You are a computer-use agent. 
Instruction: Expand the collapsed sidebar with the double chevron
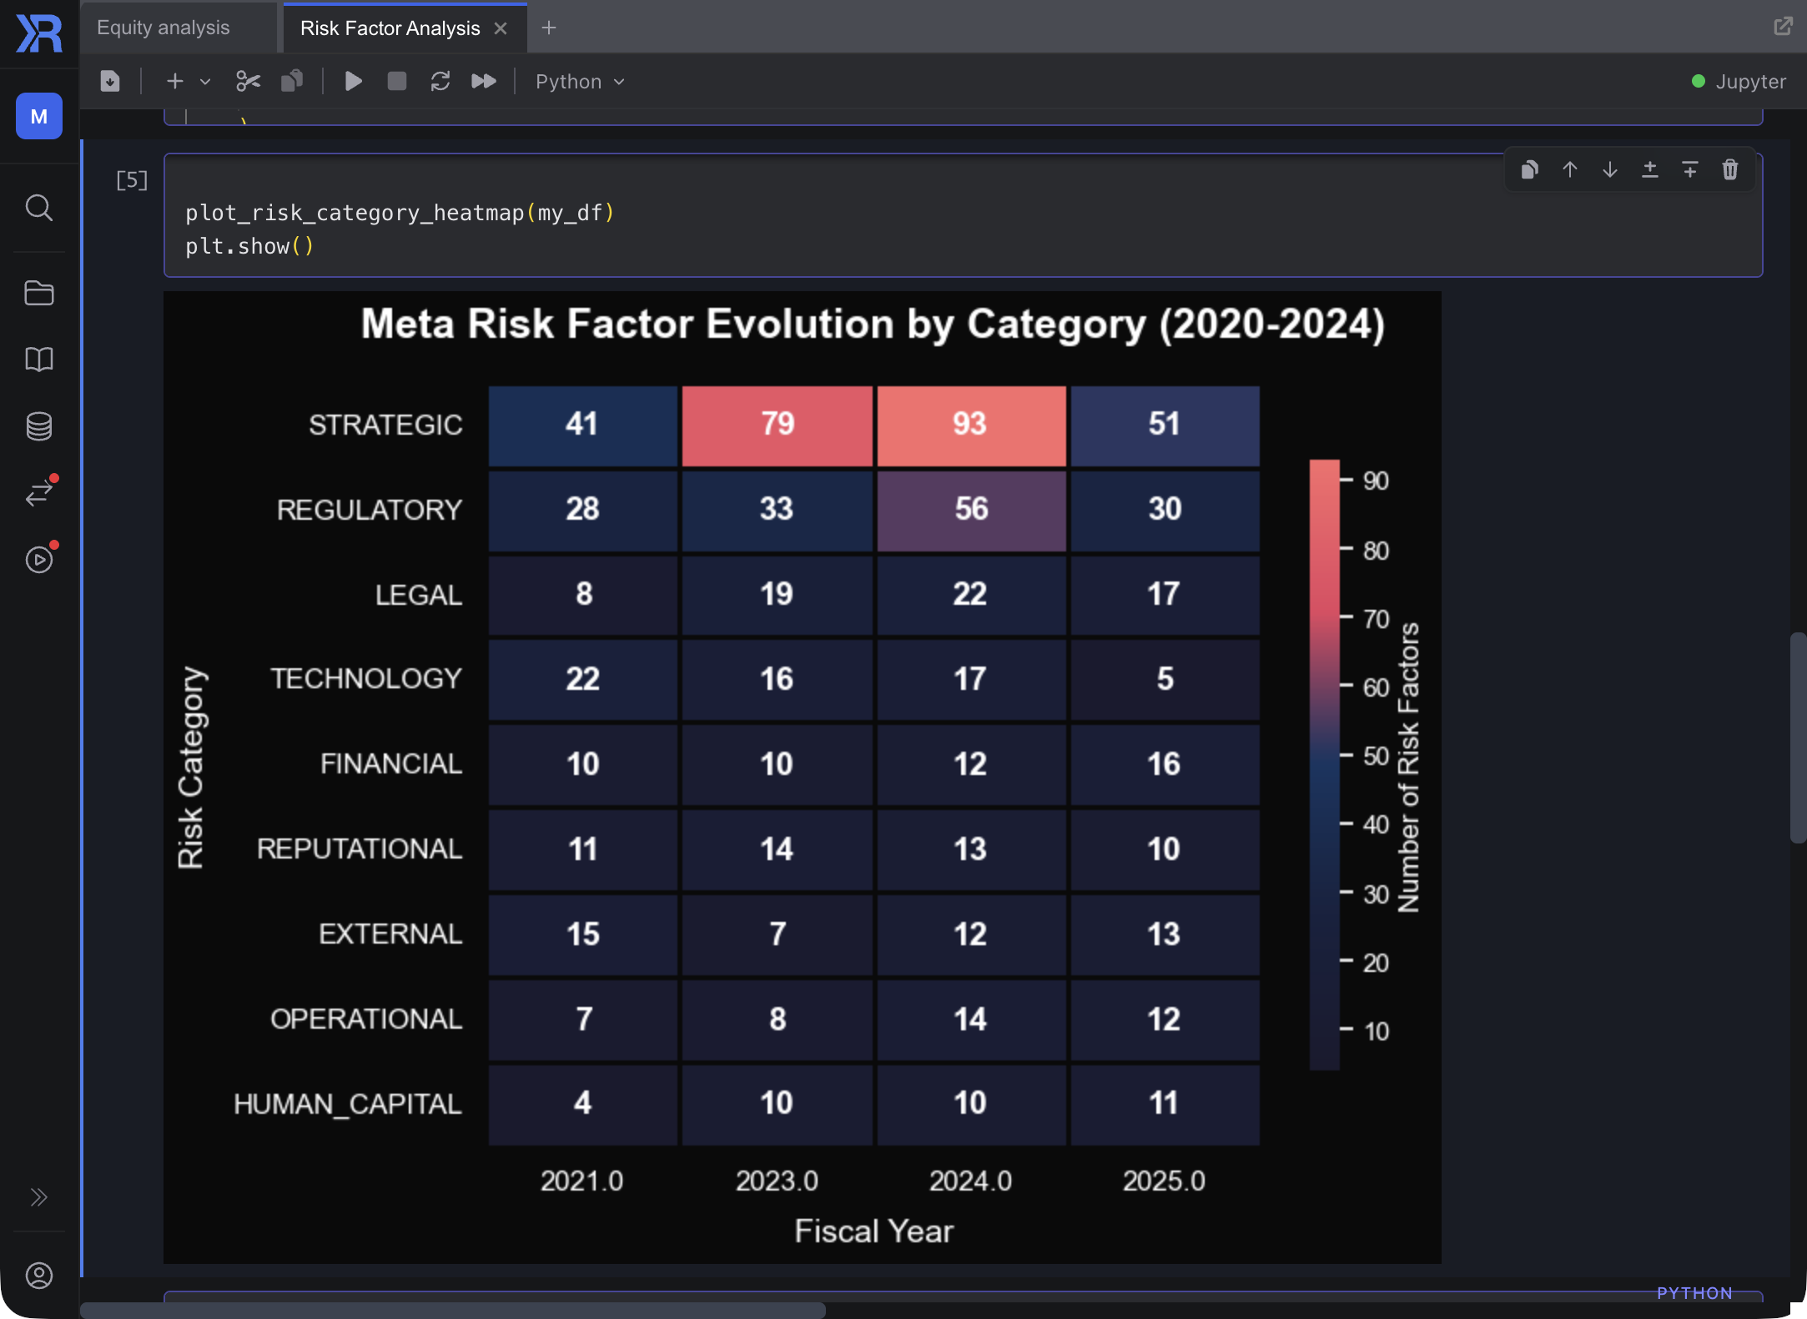[x=38, y=1197]
